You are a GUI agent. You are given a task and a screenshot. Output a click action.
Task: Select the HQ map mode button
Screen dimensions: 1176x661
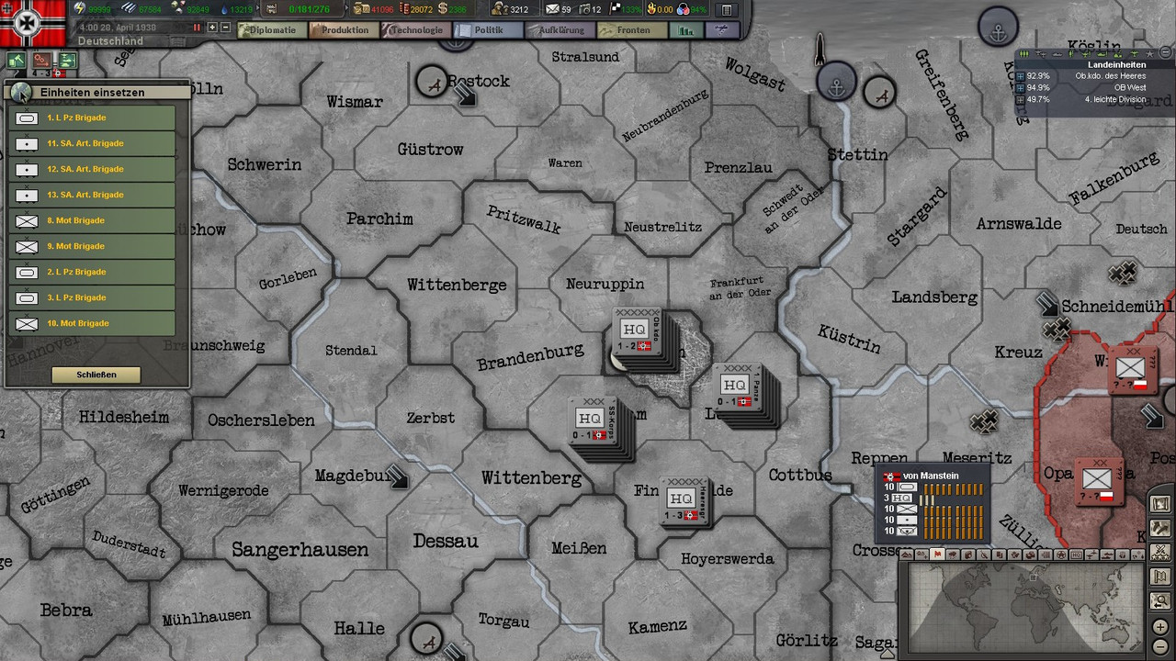pos(1077,555)
